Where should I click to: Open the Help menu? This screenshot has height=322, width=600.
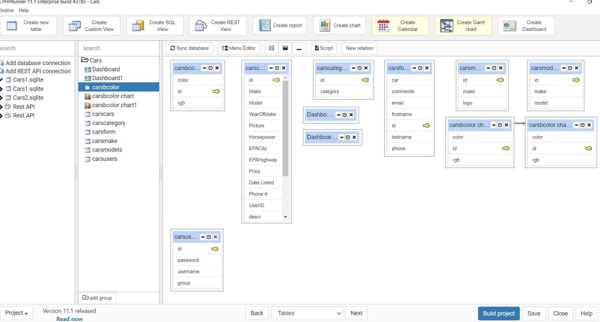point(24,10)
